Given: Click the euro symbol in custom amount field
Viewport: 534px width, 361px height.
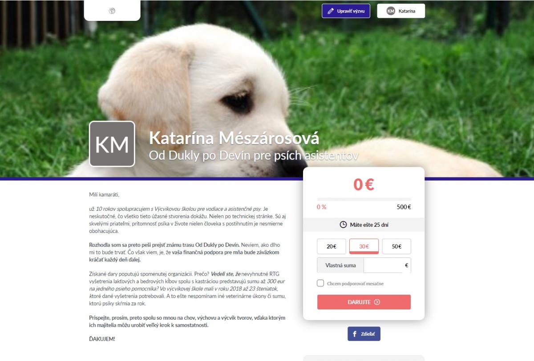Looking at the screenshot, I should coord(406,265).
